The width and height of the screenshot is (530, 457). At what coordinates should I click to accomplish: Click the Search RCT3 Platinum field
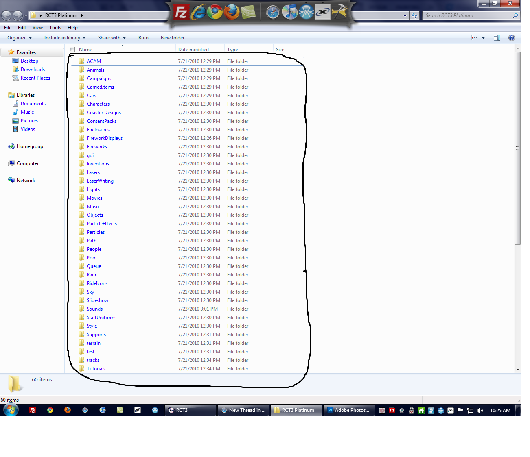(467, 15)
